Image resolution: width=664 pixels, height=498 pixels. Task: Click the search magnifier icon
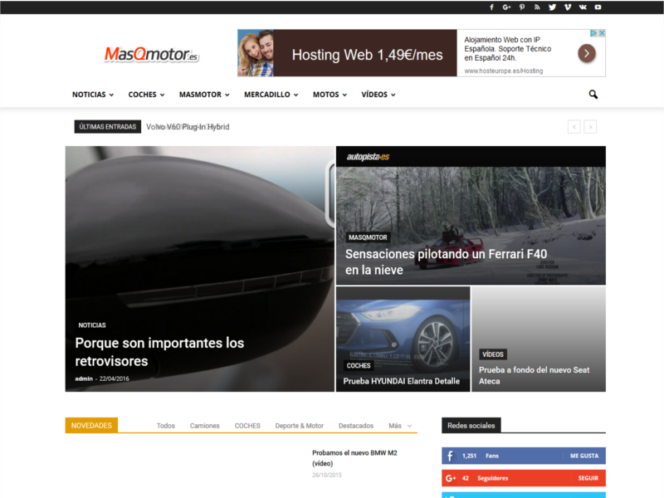click(593, 95)
